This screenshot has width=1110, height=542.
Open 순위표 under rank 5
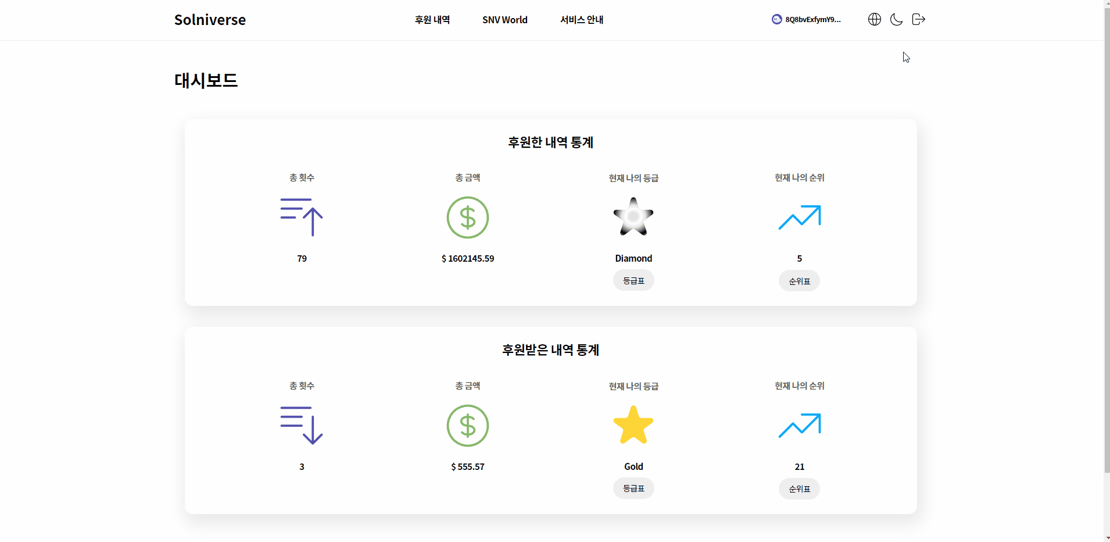pyautogui.click(x=800, y=281)
